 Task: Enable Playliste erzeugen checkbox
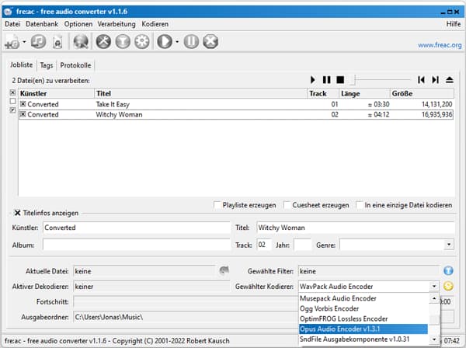(x=217, y=205)
